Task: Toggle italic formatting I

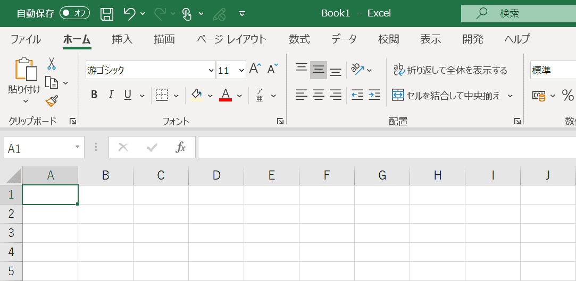Action: (x=111, y=96)
